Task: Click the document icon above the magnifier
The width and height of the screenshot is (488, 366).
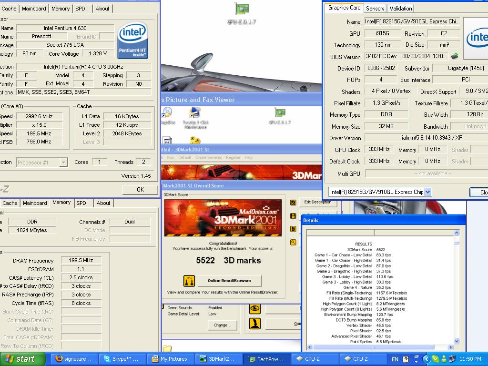Action: tap(293, 229)
